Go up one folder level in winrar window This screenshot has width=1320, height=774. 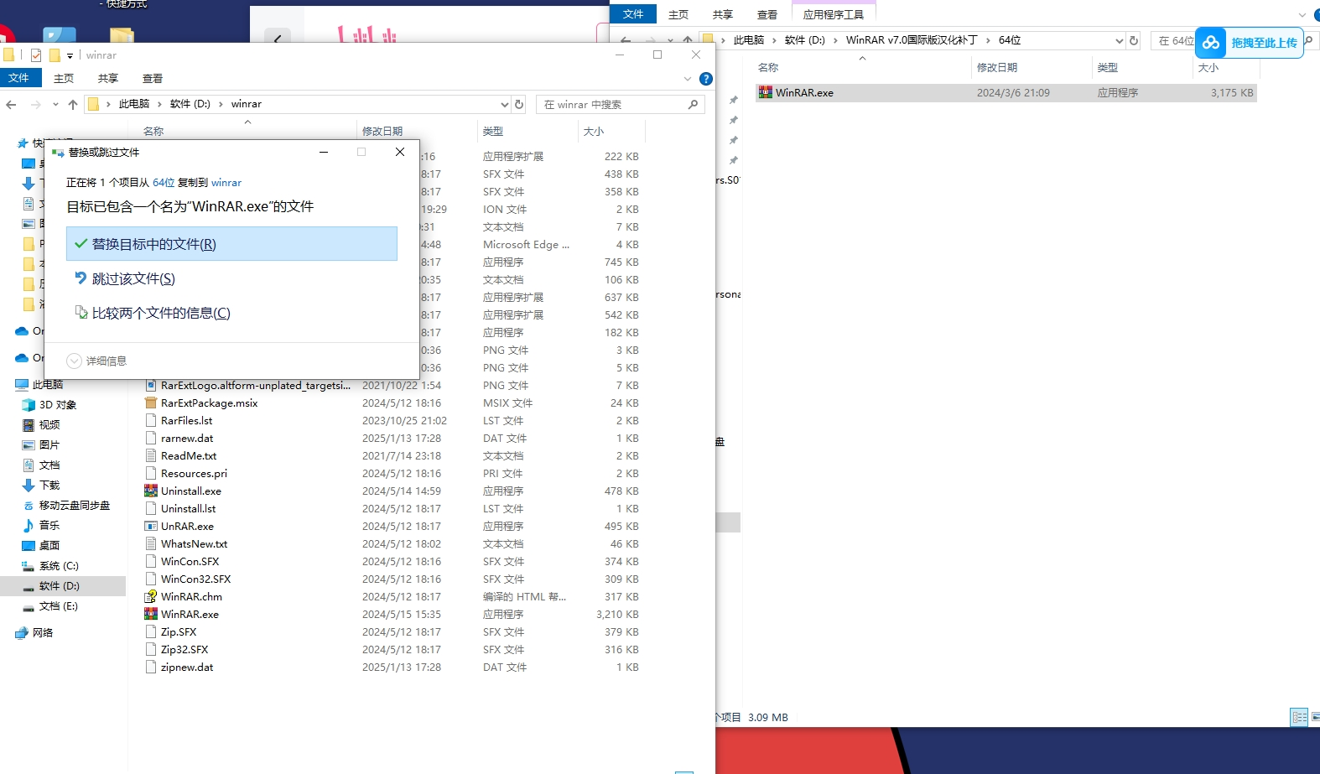pos(73,104)
